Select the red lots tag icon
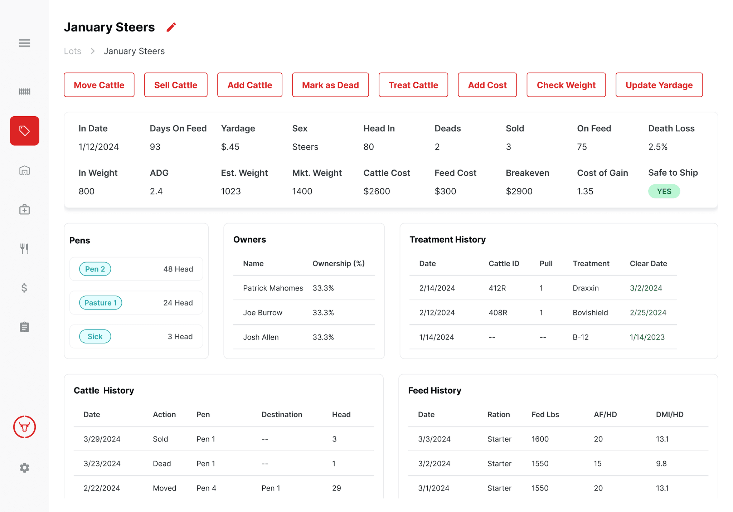The height and width of the screenshot is (512, 733). pos(24,131)
